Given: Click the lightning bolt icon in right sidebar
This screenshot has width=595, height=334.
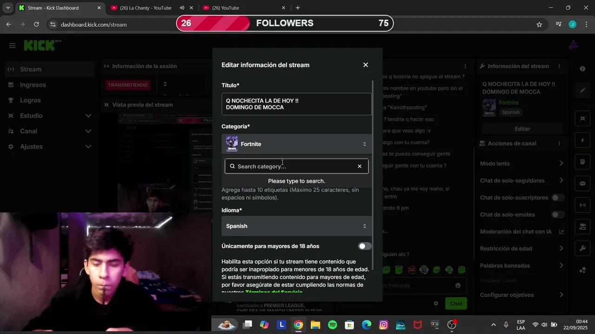Looking at the screenshot, I should [582, 140].
